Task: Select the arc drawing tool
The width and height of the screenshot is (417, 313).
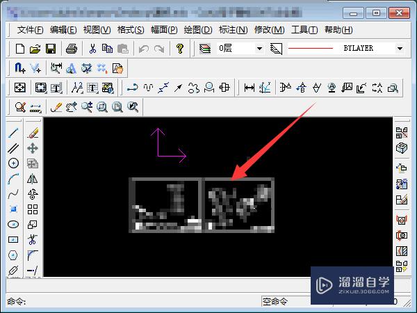Action: tap(13, 179)
